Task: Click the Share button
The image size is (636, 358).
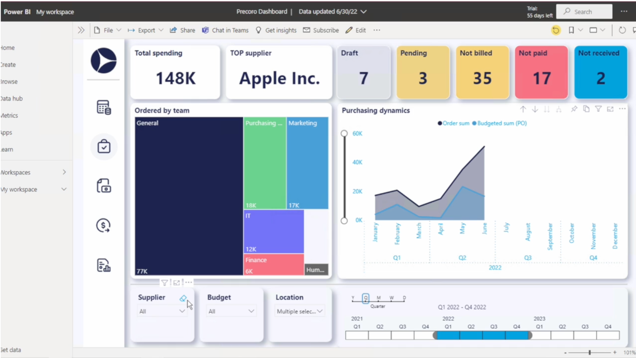Action: 182,30
